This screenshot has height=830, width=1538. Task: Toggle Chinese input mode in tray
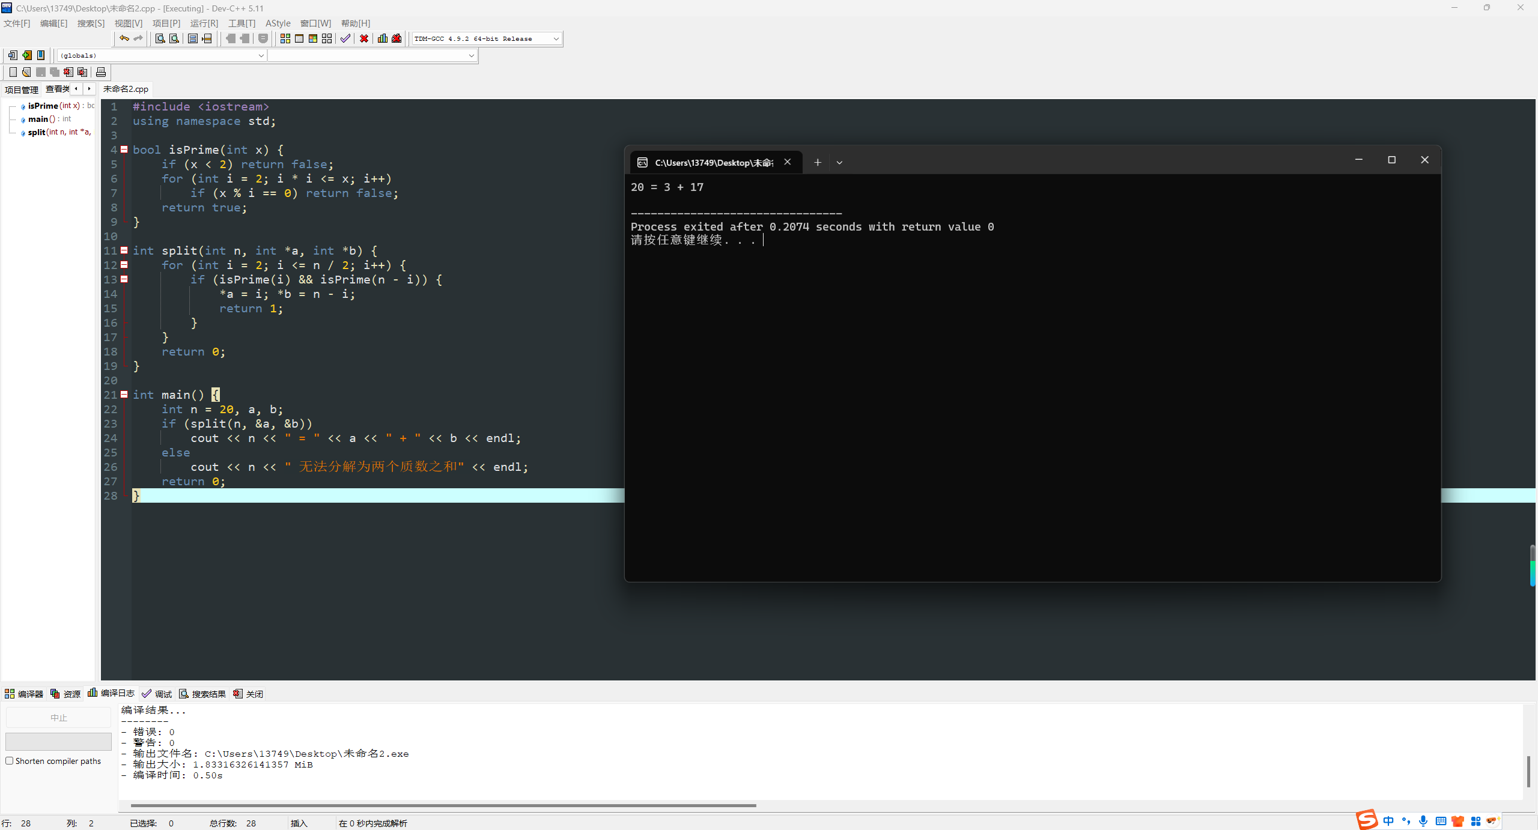[1388, 821]
